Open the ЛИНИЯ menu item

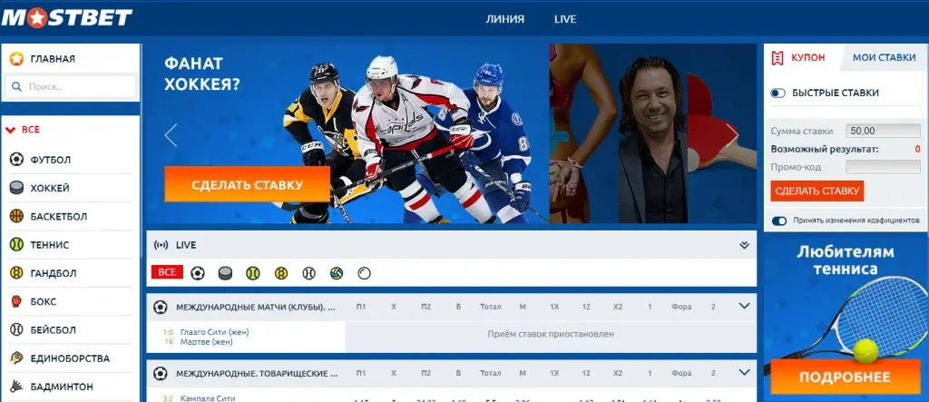click(x=505, y=19)
